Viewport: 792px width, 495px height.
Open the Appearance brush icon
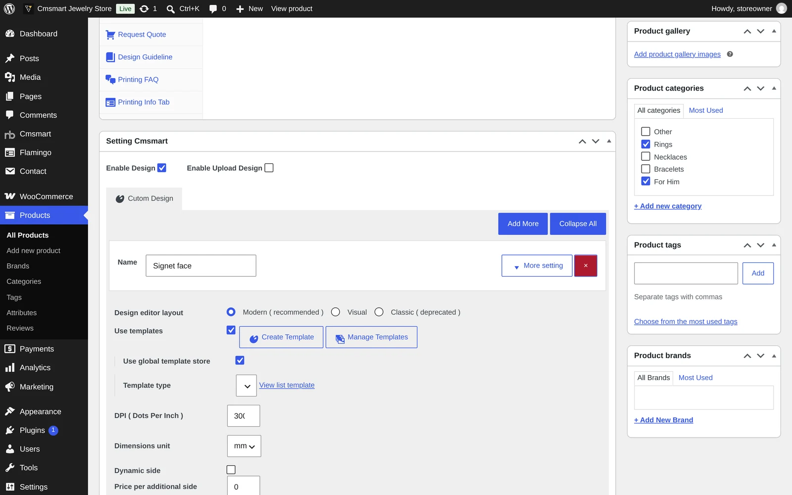[10, 411]
